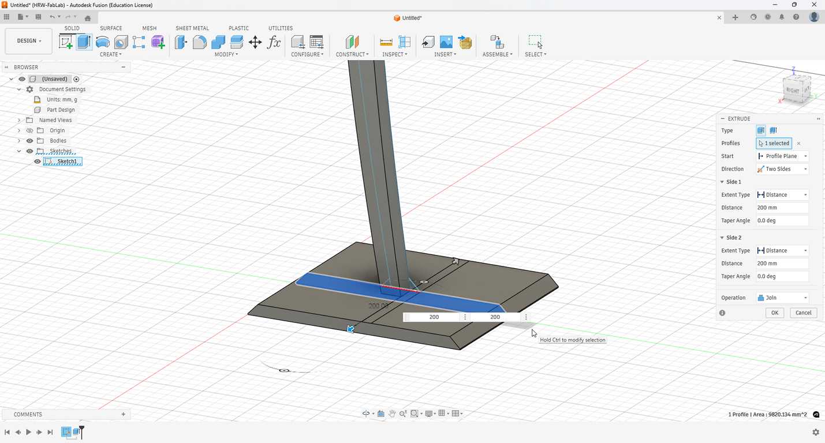825x443 pixels.
Task: Activate the Move/Copy tool
Action: coord(255,42)
